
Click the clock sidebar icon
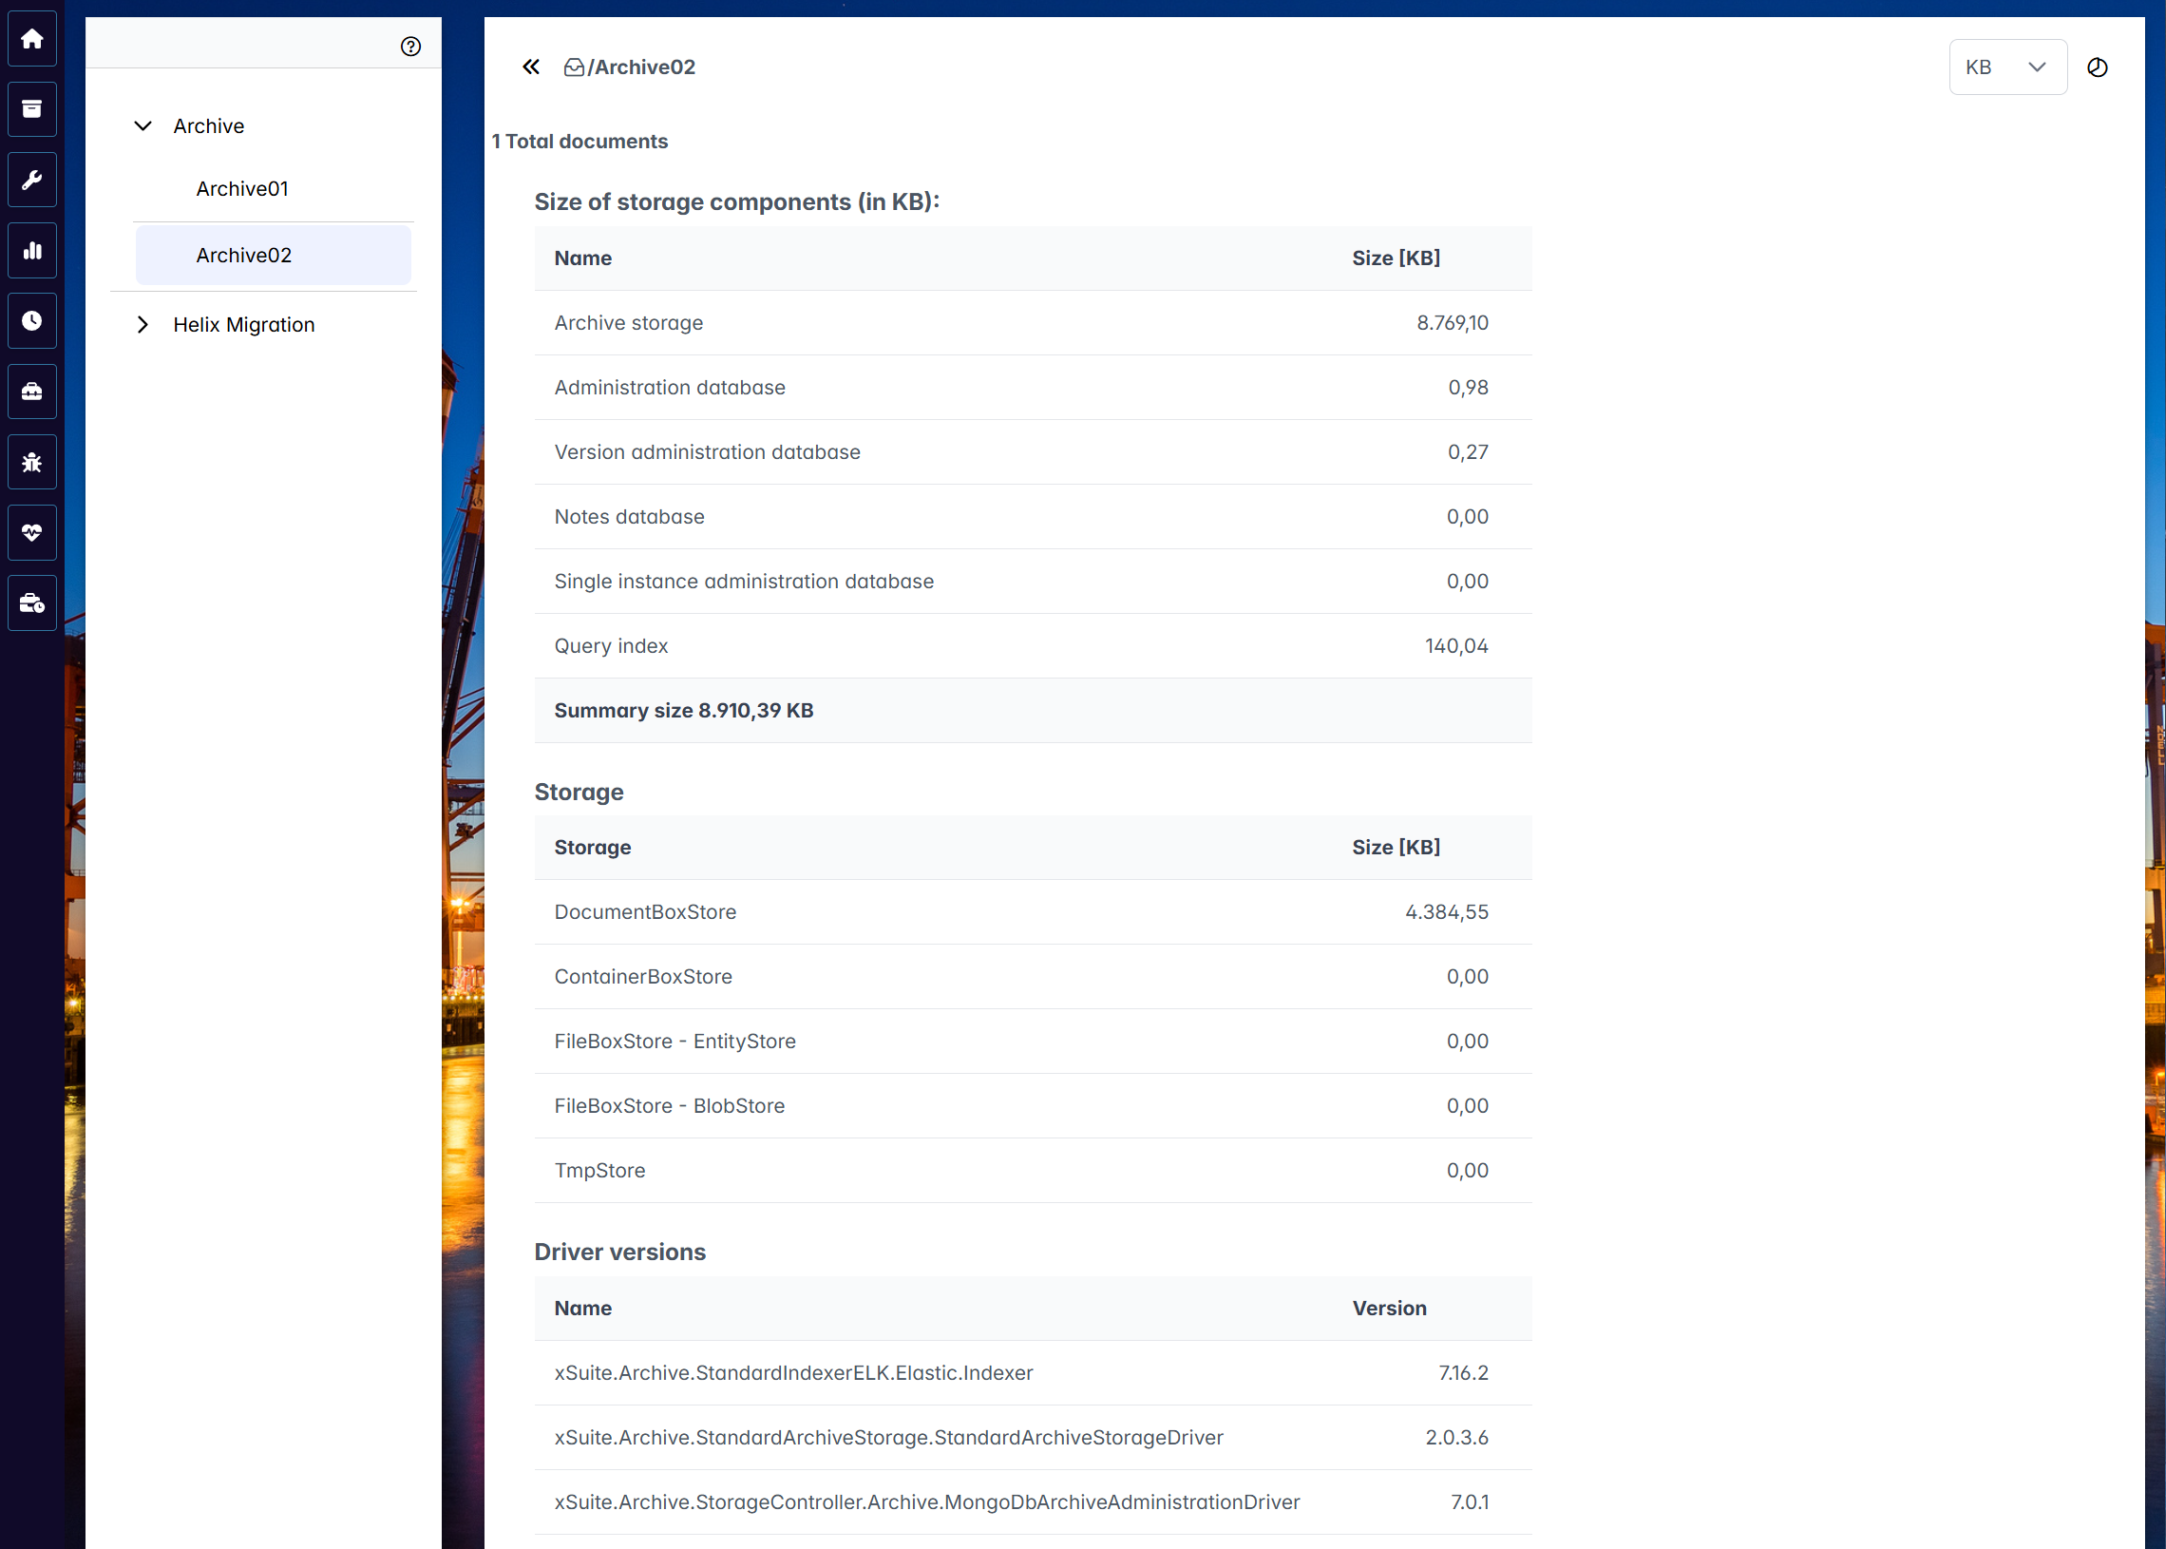pos(32,321)
